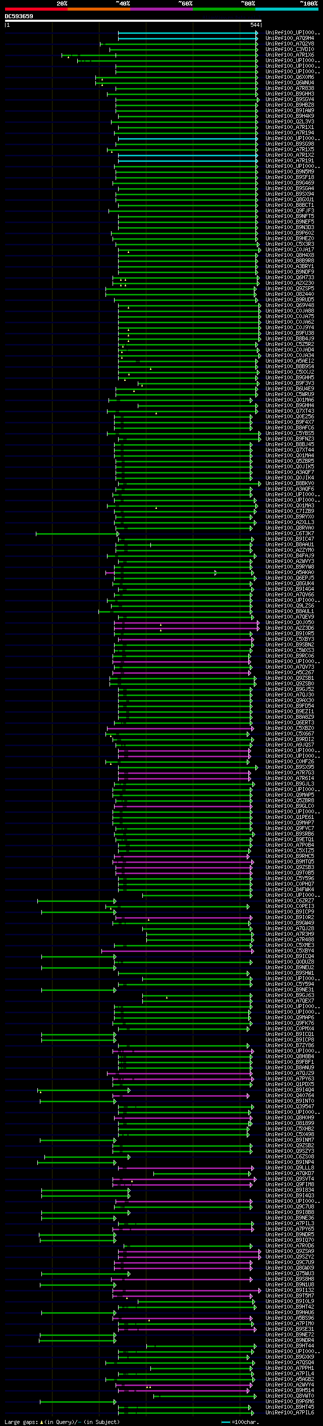323x1426 pixels.
Task: Choose the UniRef100_A7R191 hit
Action: [290, 160]
